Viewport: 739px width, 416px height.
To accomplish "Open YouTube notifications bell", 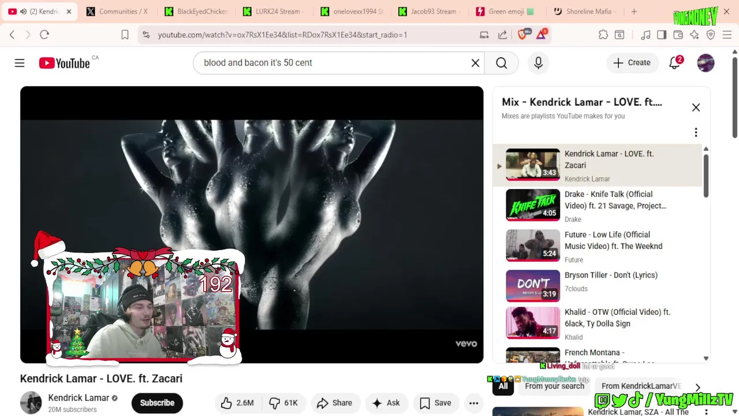I will pyautogui.click(x=674, y=63).
